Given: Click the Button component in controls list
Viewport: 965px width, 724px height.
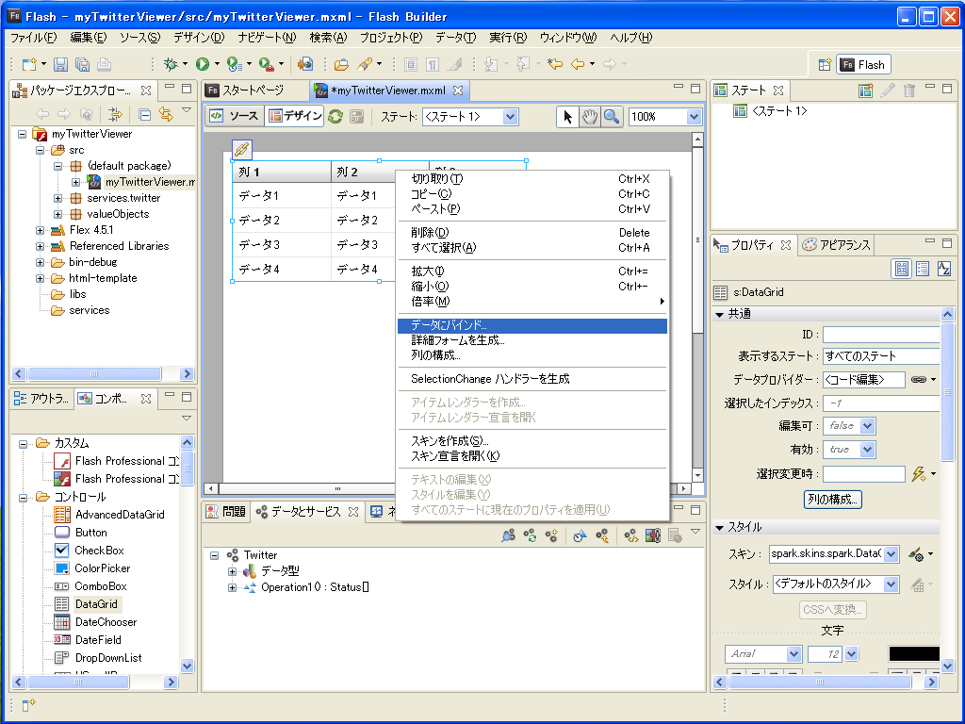Looking at the screenshot, I should (x=81, y=533).
